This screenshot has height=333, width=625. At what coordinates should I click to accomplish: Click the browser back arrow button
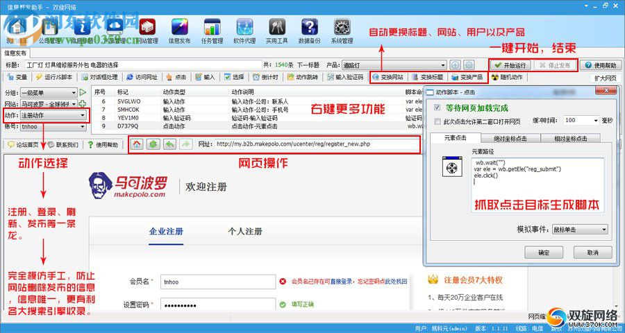tap(169, 144)
